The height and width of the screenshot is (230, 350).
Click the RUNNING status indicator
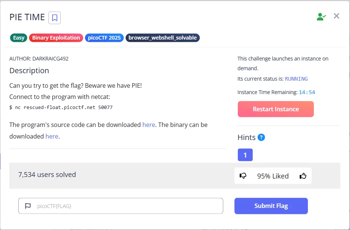(x=296, y=79)
